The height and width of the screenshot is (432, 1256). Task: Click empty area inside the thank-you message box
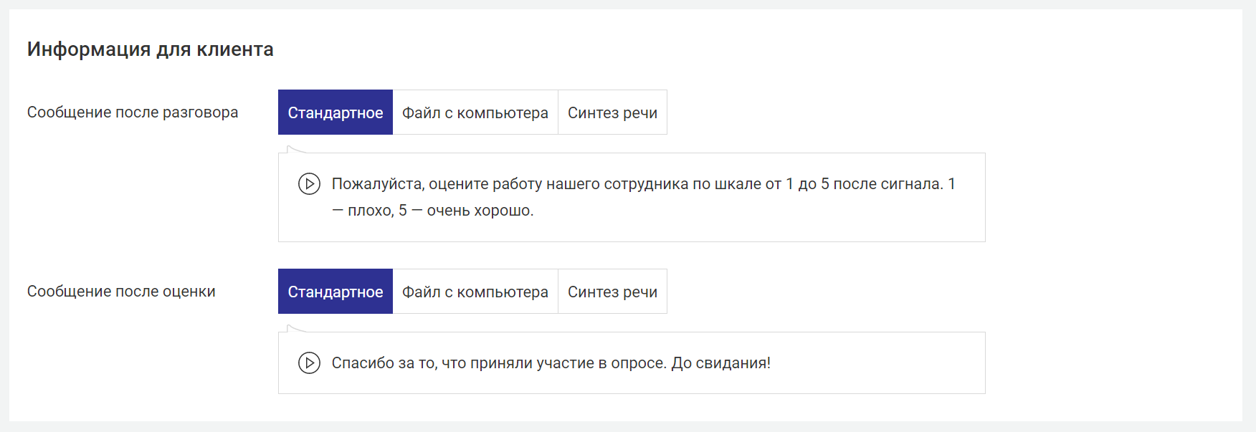882,363
